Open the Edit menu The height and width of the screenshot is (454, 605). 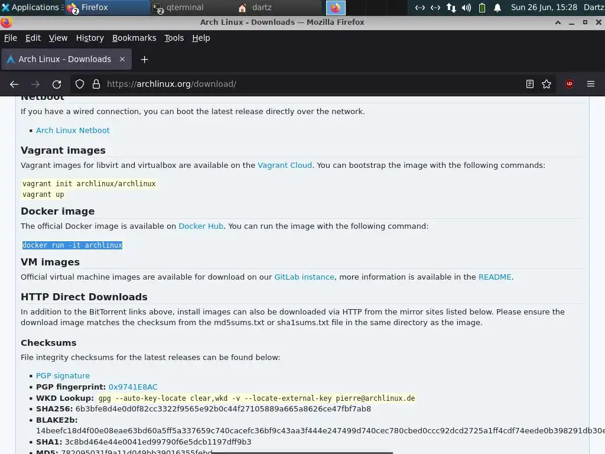33,38
